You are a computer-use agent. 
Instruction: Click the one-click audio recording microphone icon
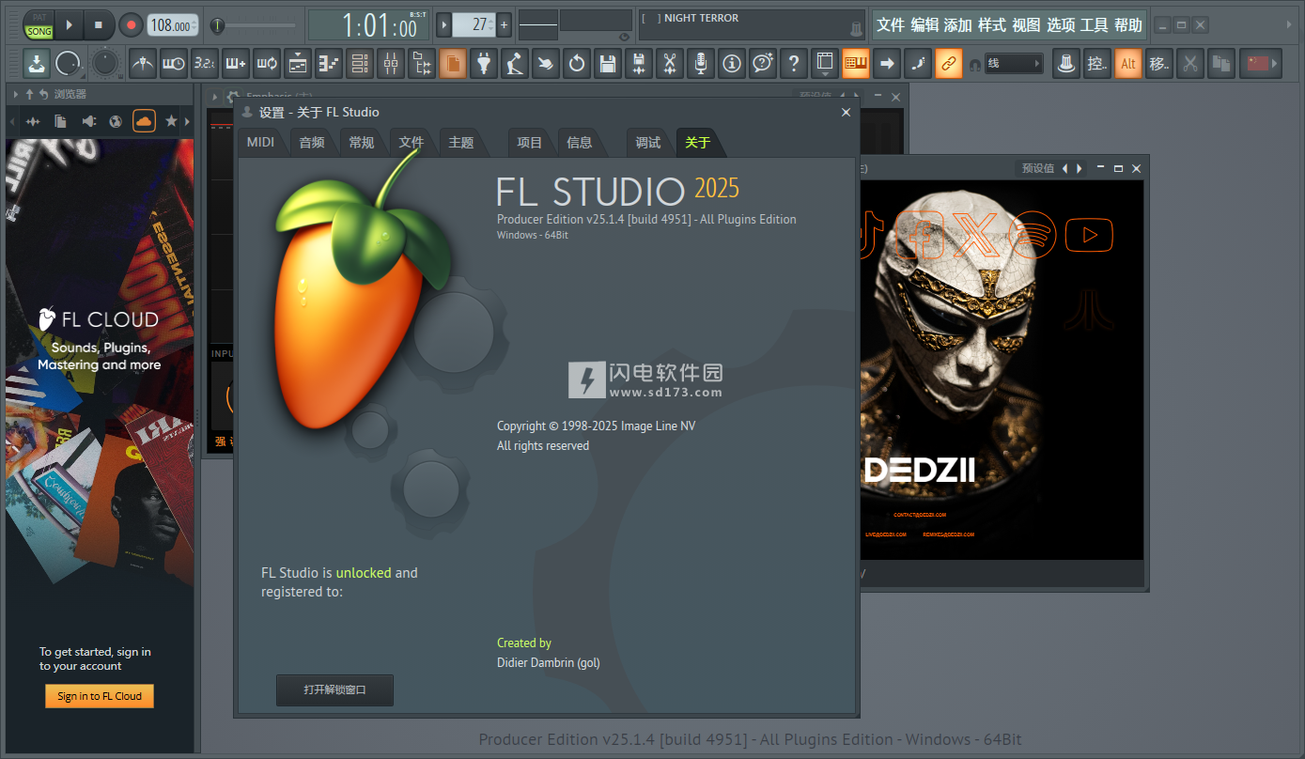pyautogui.click(x=701, y=64)
